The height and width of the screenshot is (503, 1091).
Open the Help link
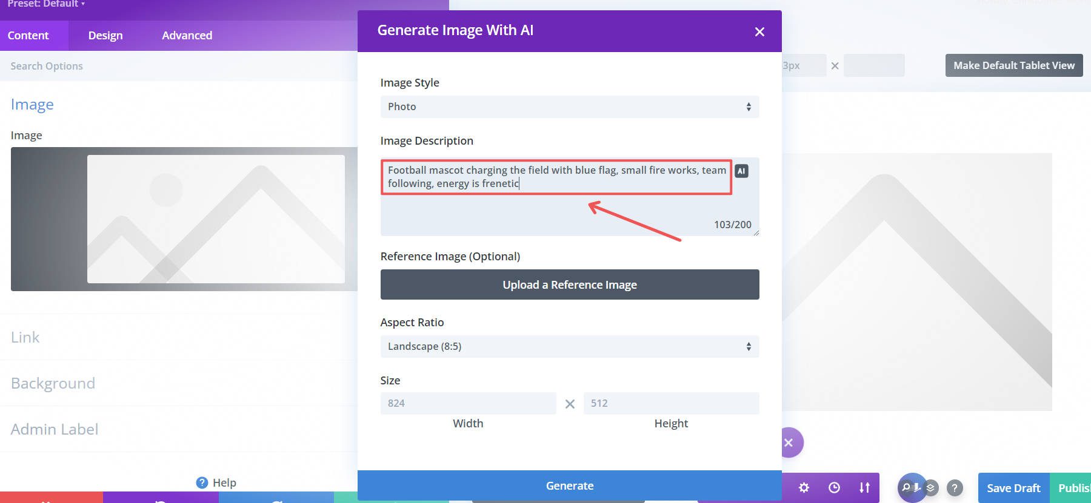click(216, 482)
